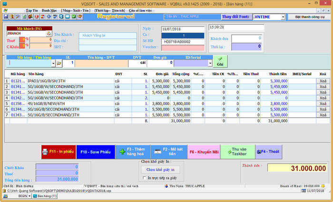This screenshot has width=333, height=202.
Task: Click F11 In phiếu print button
Action: tap(59, 152)
